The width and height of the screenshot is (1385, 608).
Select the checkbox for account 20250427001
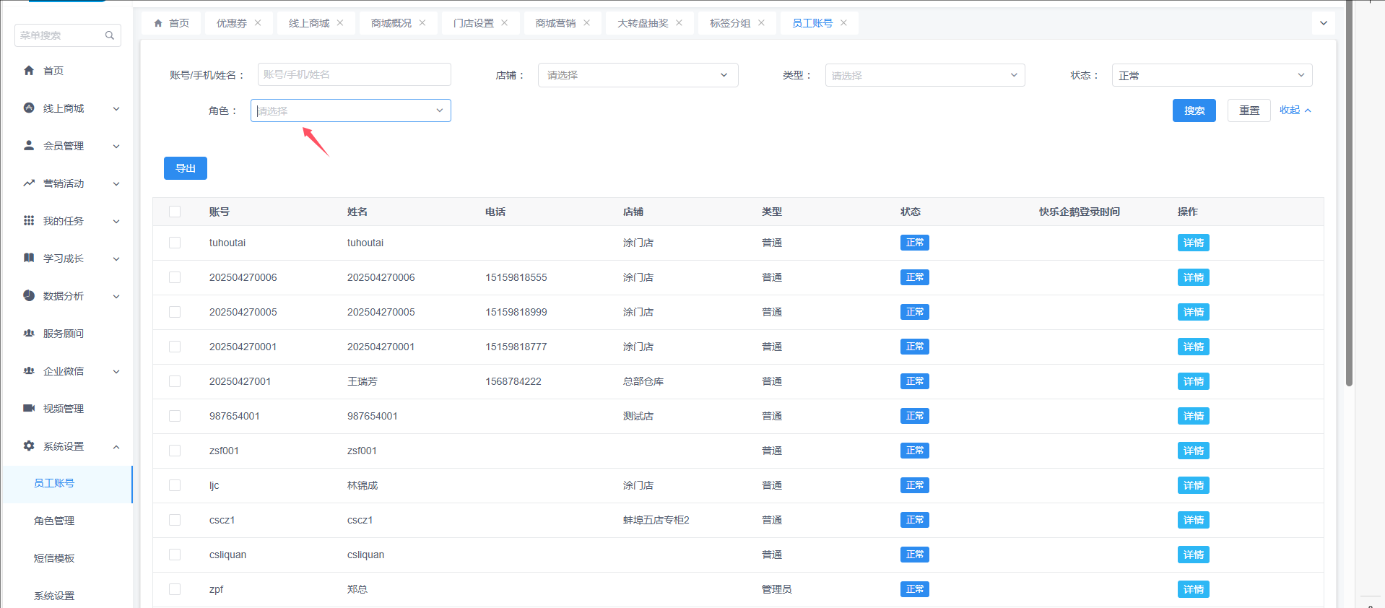[x=175, y=381]
